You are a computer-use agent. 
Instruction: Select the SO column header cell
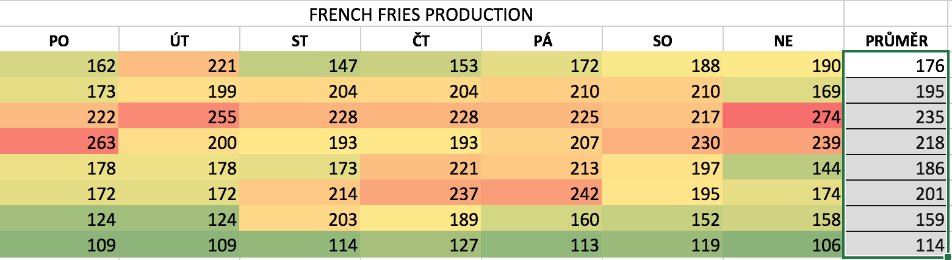[x=662, y=41]
